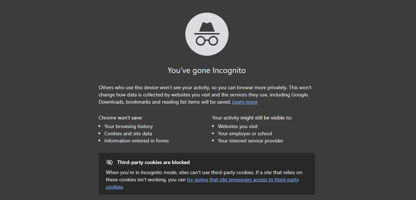Click the "Chrome won't save:" label
The width and height of the screenshot is (416, 200).
[x=120, y=118]
